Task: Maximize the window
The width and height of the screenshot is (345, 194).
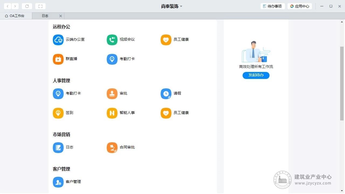Action: [x=331, y=6]
